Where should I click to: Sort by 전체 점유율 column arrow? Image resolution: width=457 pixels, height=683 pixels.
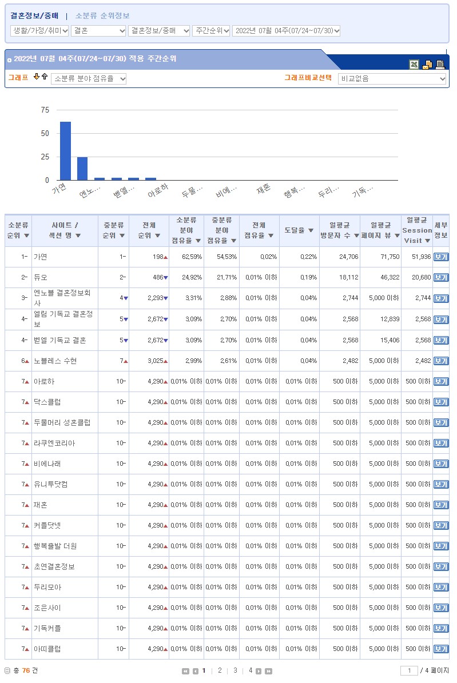pos(271,235)
